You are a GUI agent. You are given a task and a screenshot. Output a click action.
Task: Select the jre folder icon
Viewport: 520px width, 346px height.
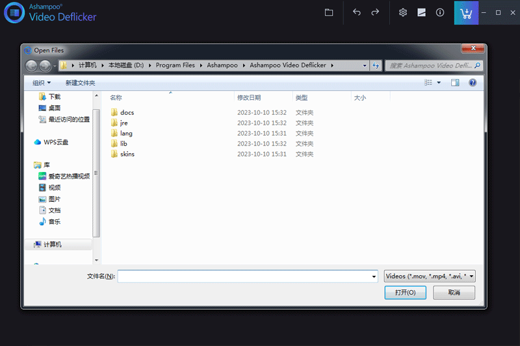pyautogui.click(x=114, y=123)
